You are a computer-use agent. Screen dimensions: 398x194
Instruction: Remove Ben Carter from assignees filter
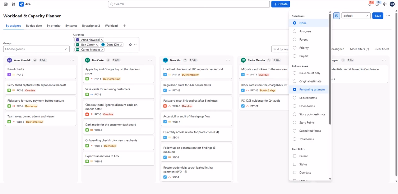point(97,45)
